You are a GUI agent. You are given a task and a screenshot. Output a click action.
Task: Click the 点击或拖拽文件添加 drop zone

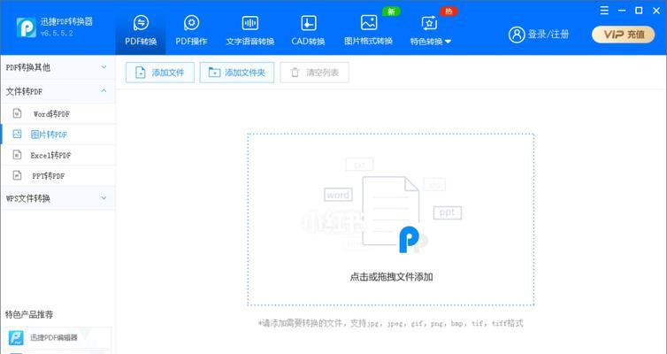[x=390, y=219]
